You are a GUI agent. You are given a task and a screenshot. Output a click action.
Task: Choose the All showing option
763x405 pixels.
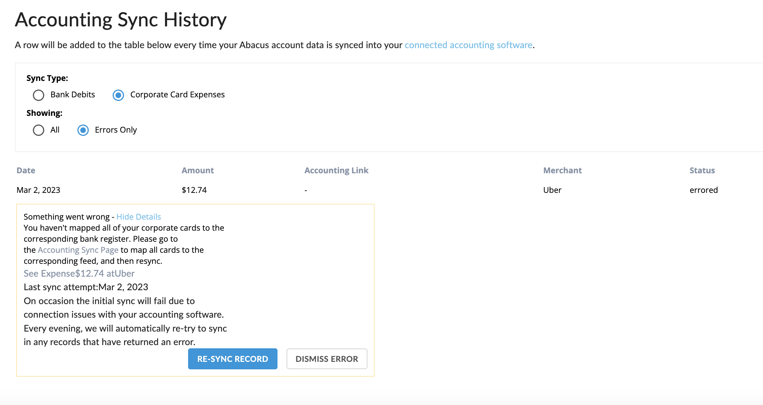pos(38,130)
